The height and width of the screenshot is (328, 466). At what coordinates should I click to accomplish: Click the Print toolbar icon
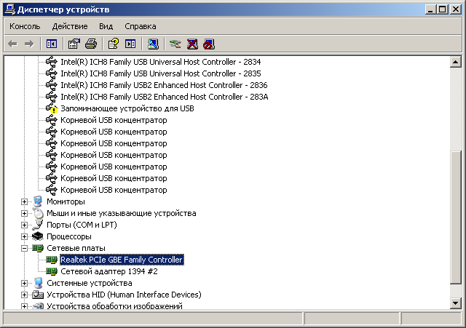pyautogui.click(x=91, y=44)
